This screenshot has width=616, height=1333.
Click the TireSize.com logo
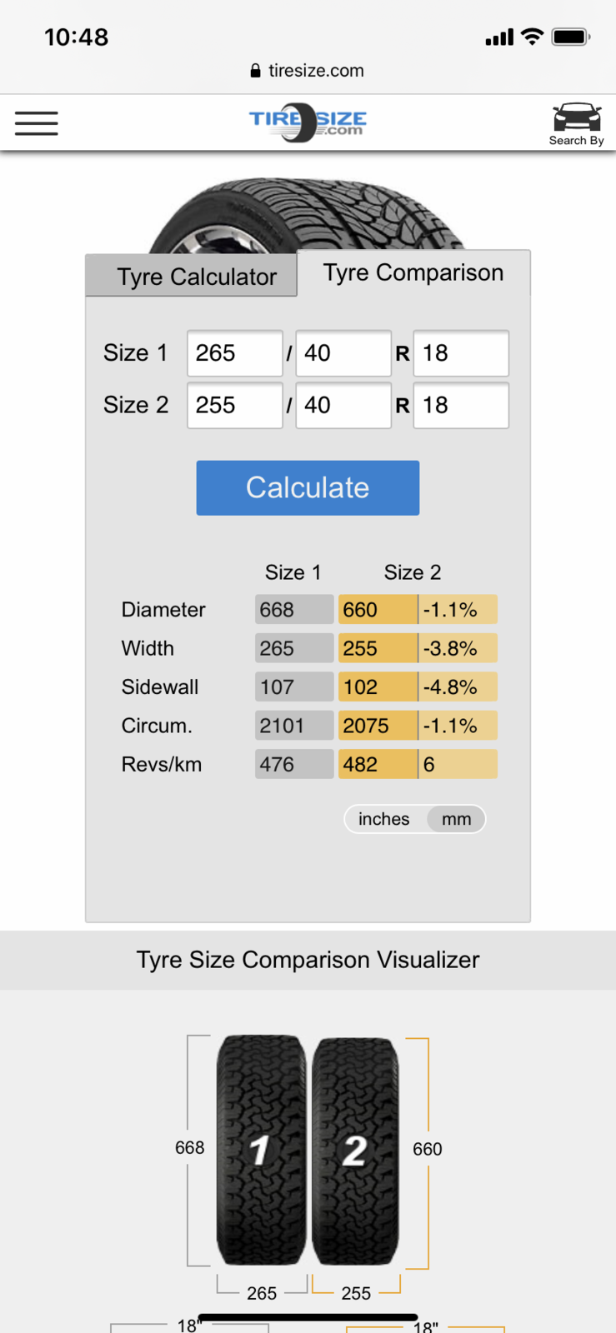tap(308, 122)
